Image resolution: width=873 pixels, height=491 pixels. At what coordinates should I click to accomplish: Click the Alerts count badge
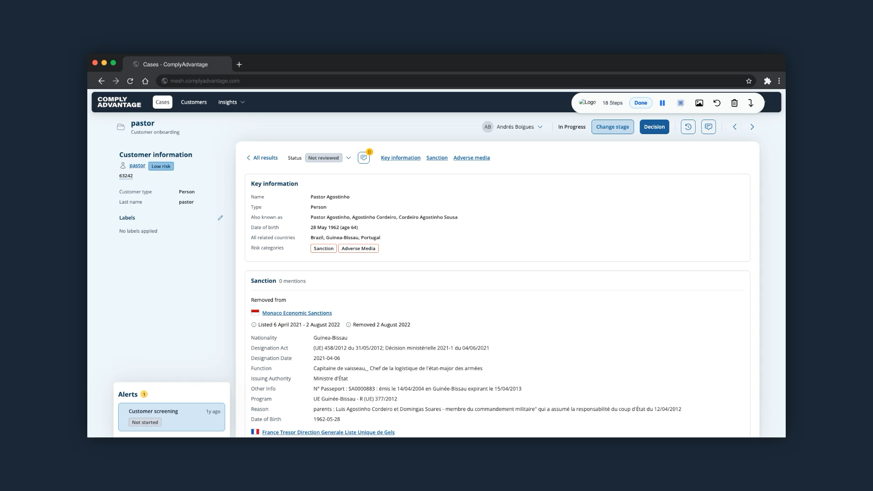tap(144, 395)
